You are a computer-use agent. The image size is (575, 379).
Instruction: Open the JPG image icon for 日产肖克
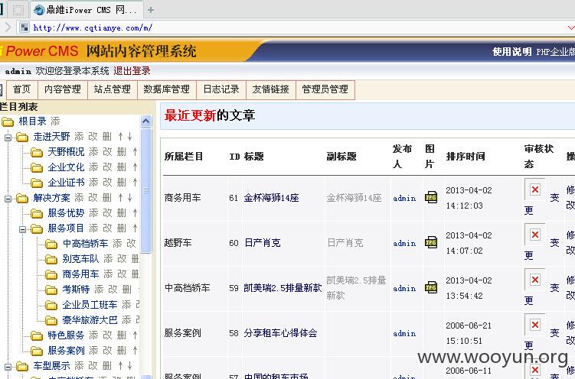(x=431, y=242)
